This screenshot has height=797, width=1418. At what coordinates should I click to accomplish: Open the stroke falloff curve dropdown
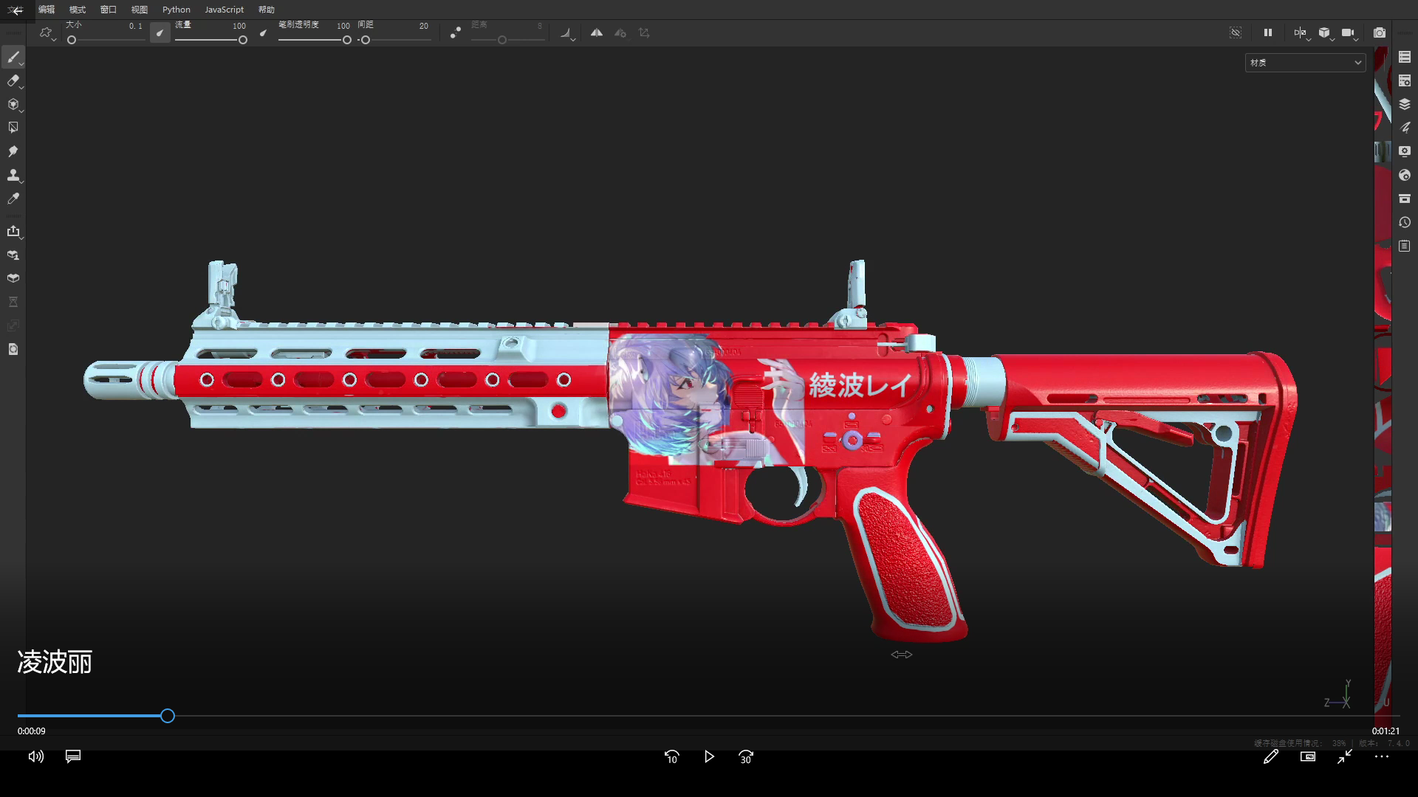coord(567,33)
